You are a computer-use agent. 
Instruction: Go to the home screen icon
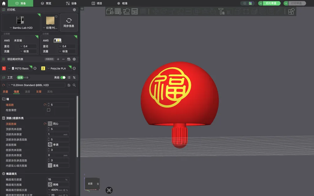4,3
